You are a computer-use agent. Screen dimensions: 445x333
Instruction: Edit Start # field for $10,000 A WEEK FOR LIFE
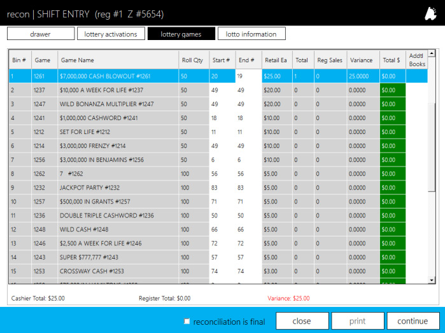point(222,90)
